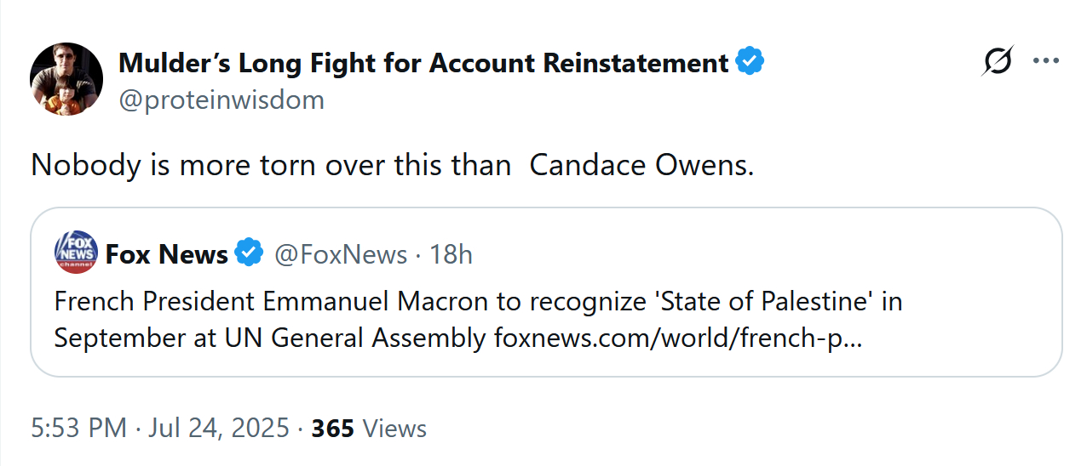Click "Candace Owens" in the post text
1087x466 pixels.
[x=641, y=164]
